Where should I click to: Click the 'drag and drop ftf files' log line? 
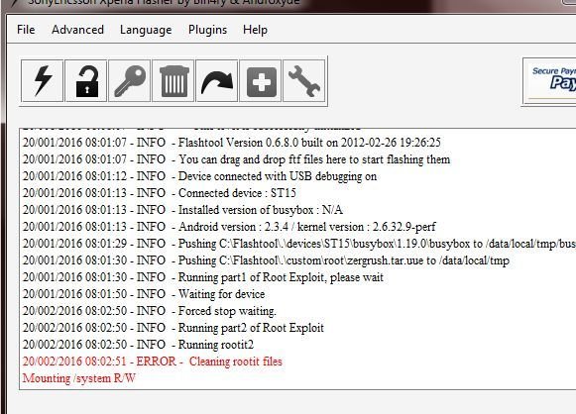[236, 159]
